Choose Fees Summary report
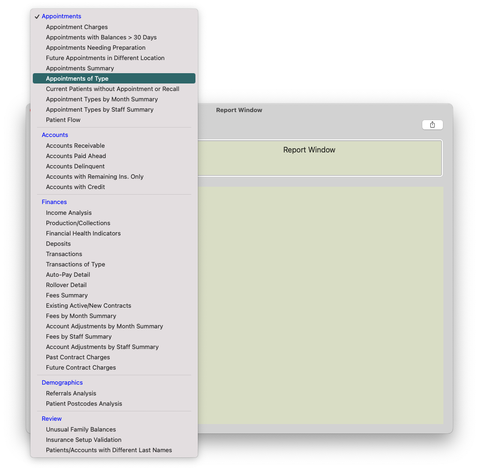Image resolution: width=479 pixels, height=470 pixels. click(67, 296)
